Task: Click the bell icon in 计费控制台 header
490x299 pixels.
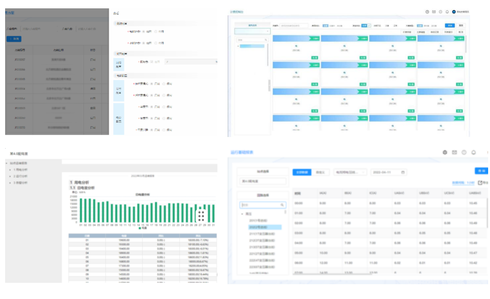Action: [447, 12]
